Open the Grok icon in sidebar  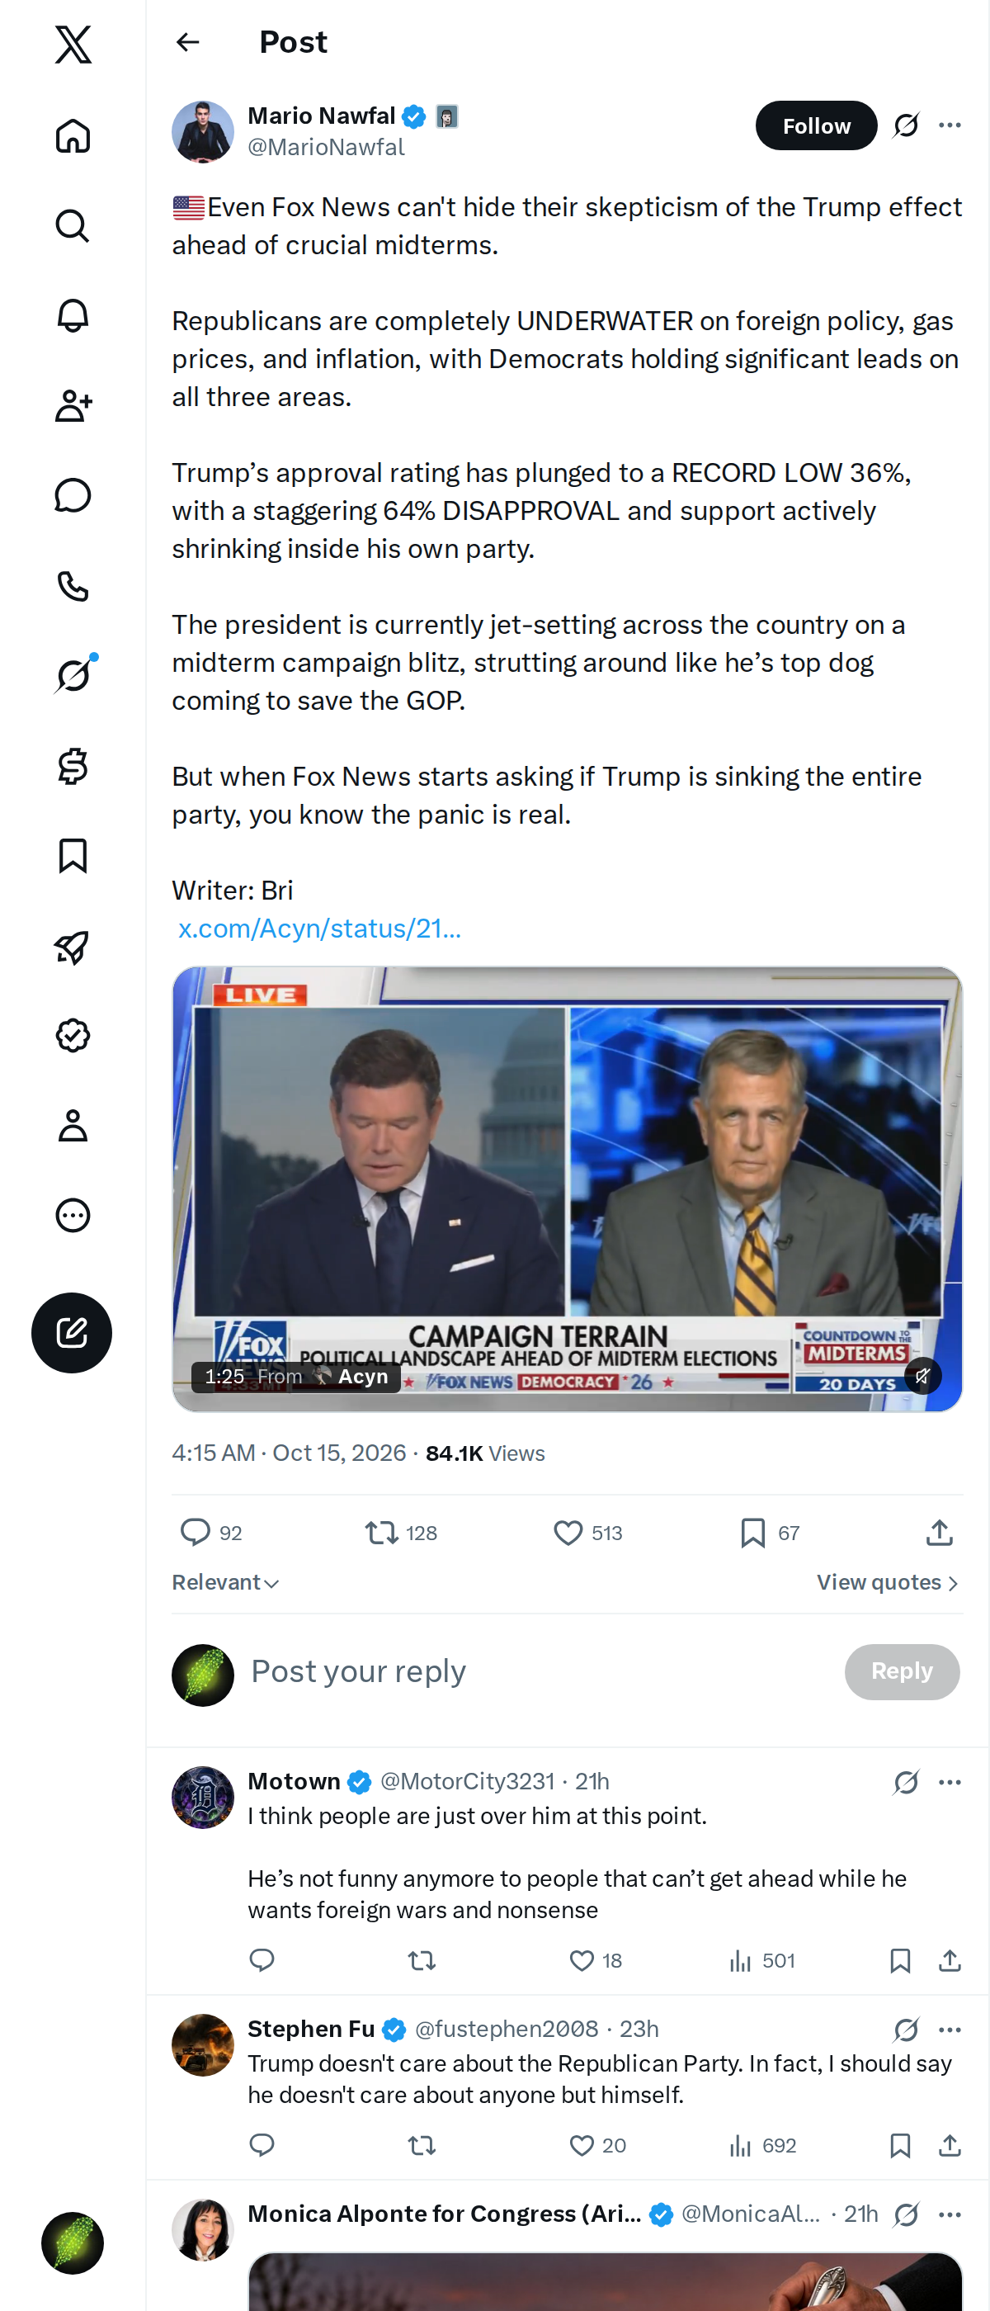[73, 675]
